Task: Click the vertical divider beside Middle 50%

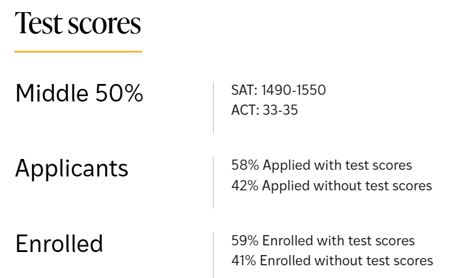Action: tap(214, 107)
